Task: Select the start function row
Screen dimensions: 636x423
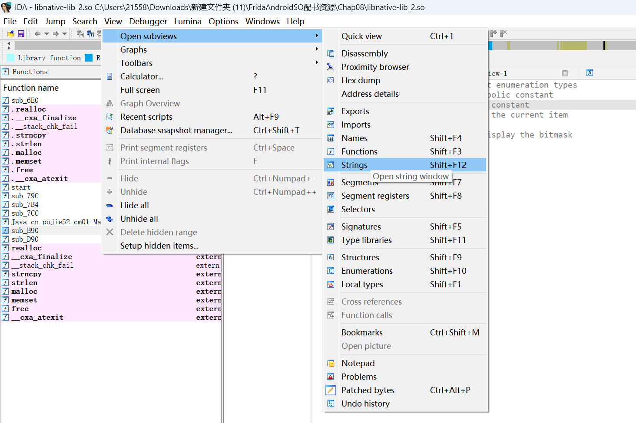Action: pos(51,187)
